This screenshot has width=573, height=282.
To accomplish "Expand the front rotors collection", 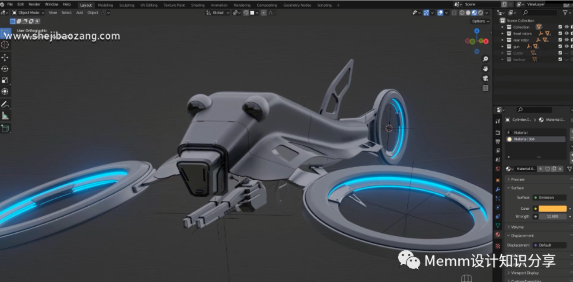I will coord(502,34).
